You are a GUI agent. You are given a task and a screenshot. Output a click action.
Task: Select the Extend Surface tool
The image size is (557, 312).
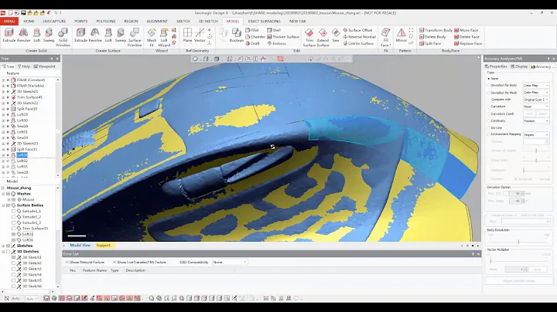click(x=323, y=37)
